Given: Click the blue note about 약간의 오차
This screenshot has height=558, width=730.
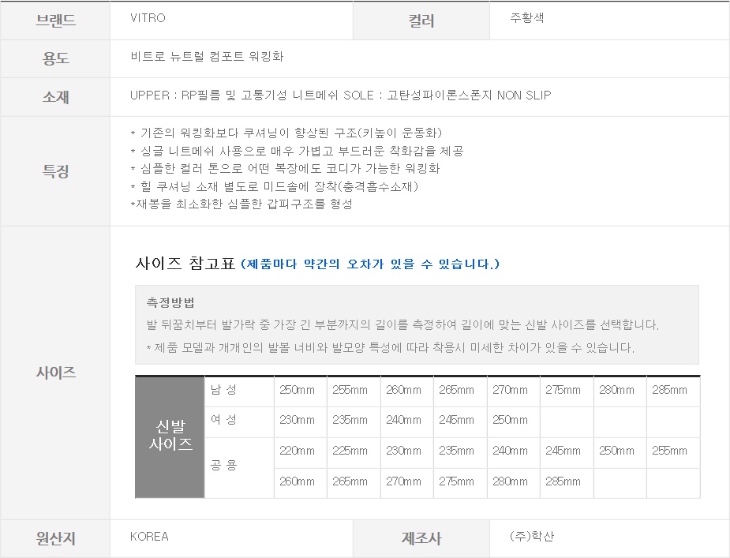Looking at the screenshot, I should point(370,264).
